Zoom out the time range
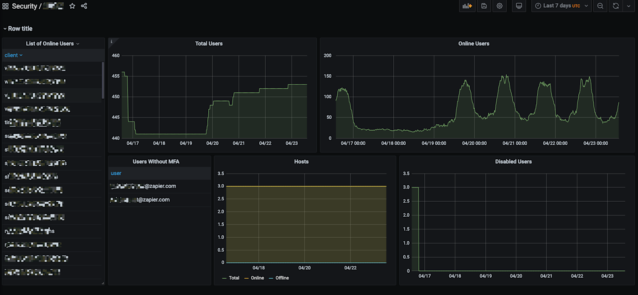The width and height of the screenshot is (638, 295). pyautogui.click(x=600, y=6)
